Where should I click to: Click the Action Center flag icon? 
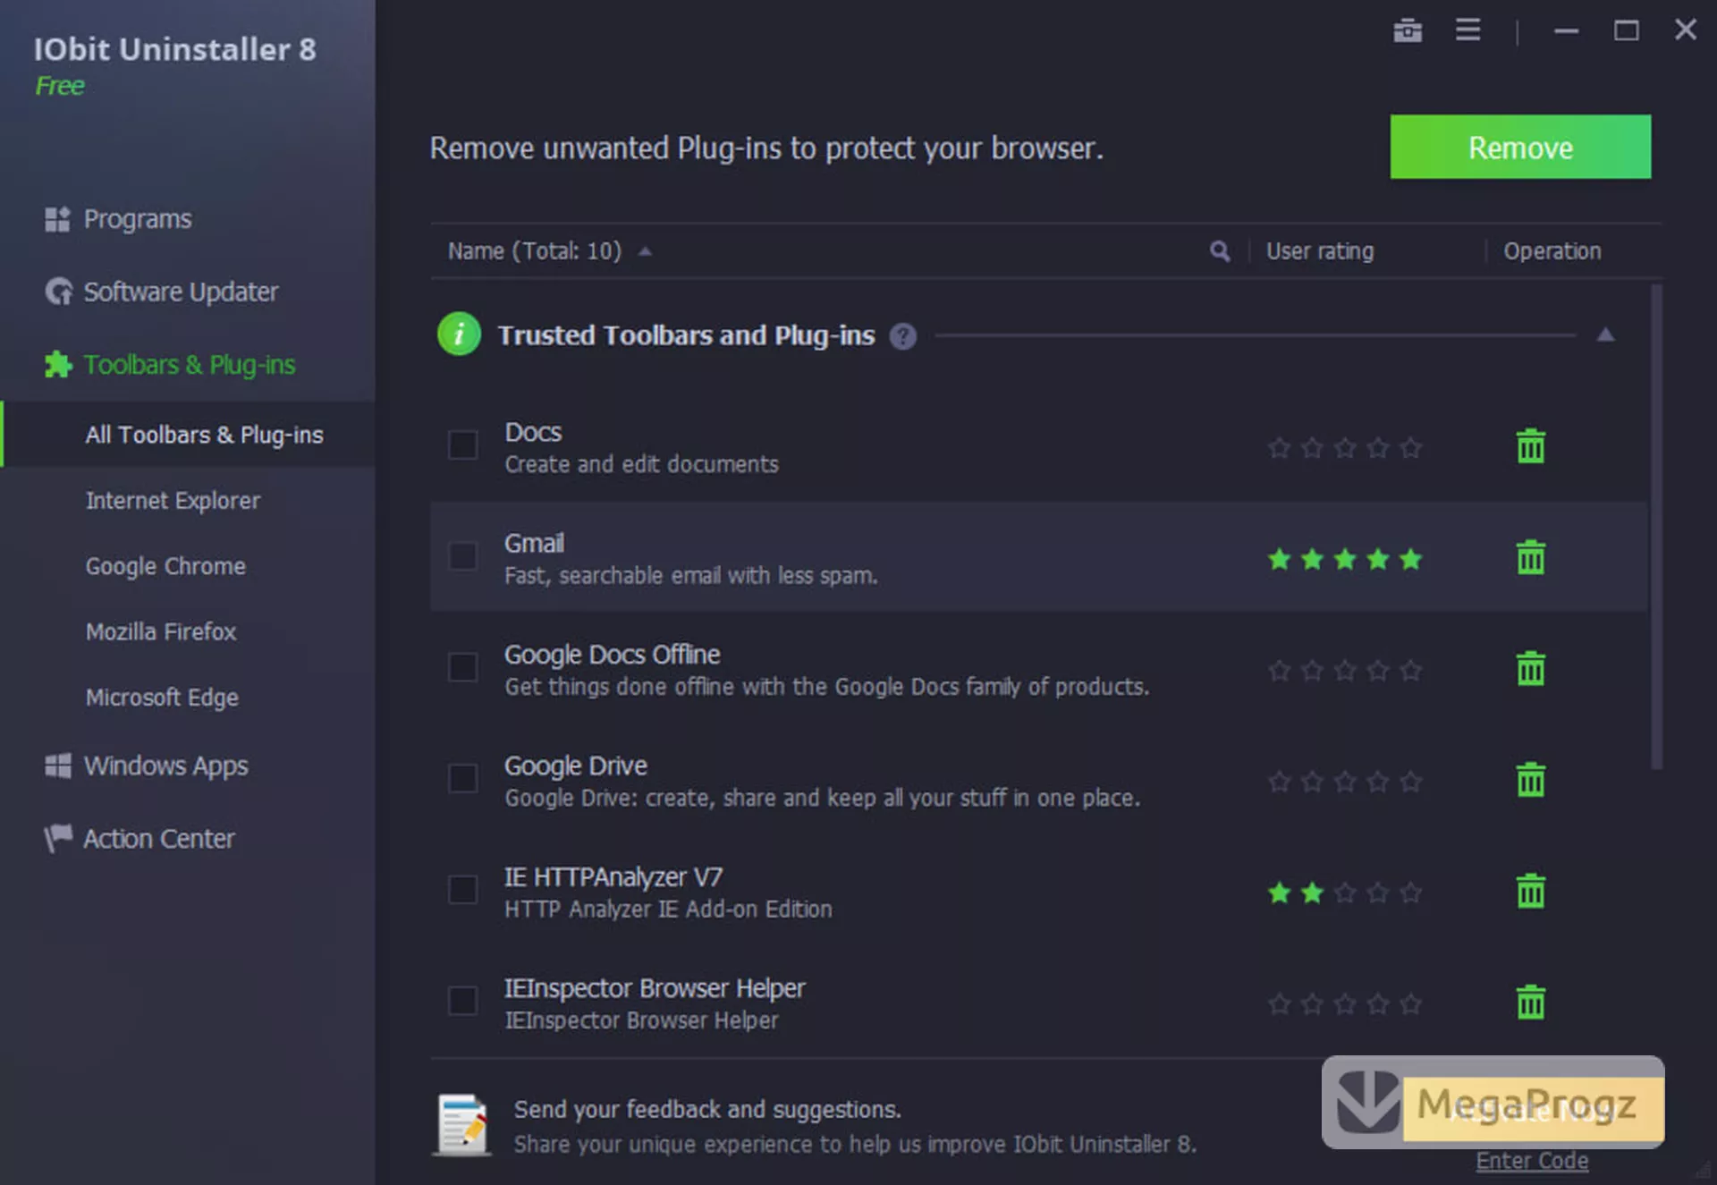coord(58,838)
